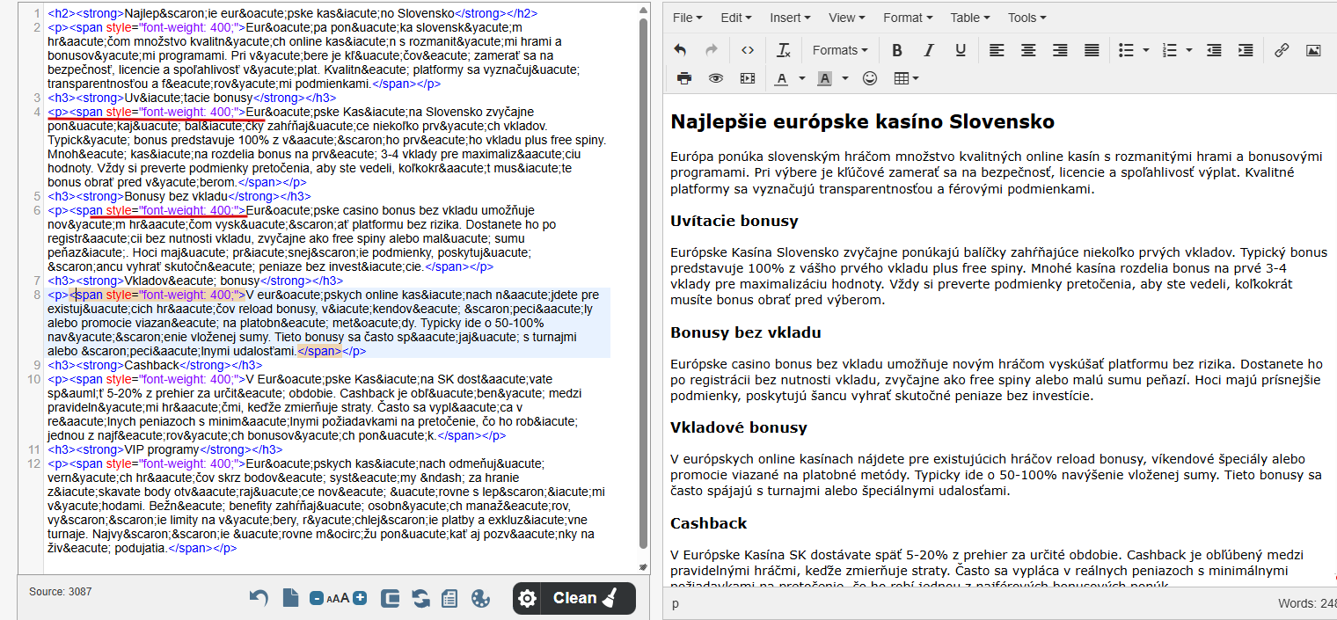Viewport: 1337px width, 620px height.
Task: Apply the current text color
Action: tap(781, 78)
